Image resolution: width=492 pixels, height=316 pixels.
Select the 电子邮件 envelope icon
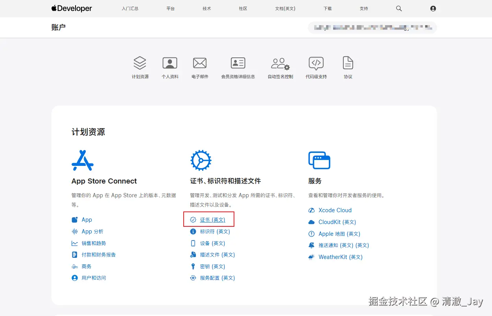(x=200, y=63)
